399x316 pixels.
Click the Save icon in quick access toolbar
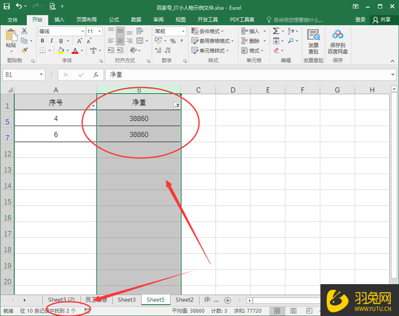pos(7,6)
